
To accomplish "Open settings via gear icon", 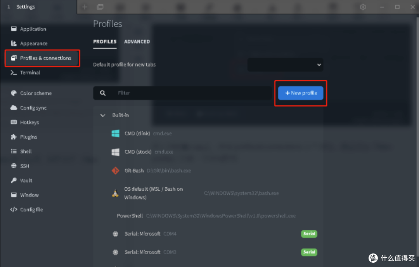I will [x=363, y=7].
